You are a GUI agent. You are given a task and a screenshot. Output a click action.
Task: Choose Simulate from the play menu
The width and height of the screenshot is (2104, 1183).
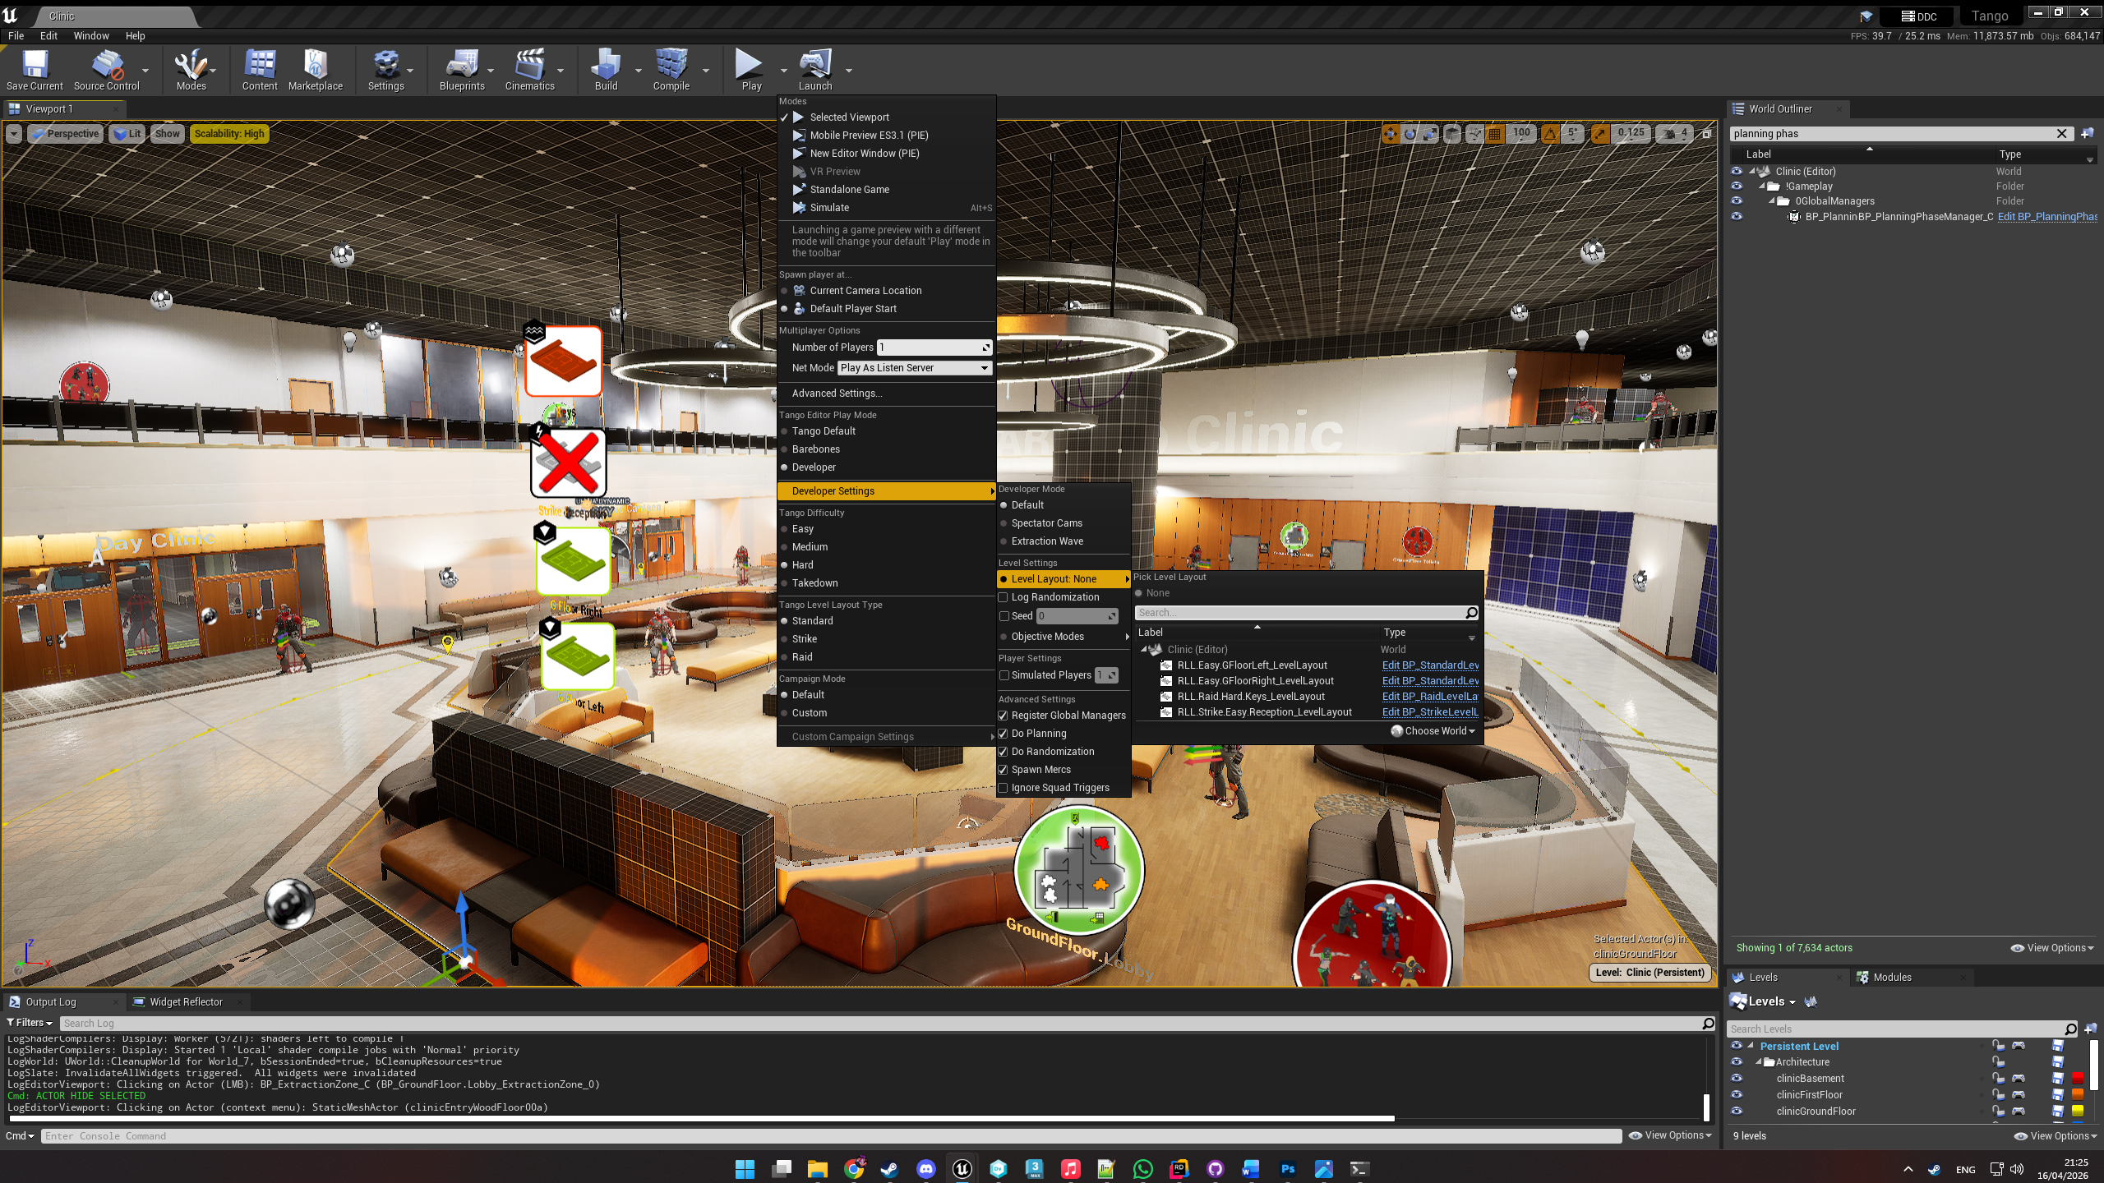coord(886,208)
